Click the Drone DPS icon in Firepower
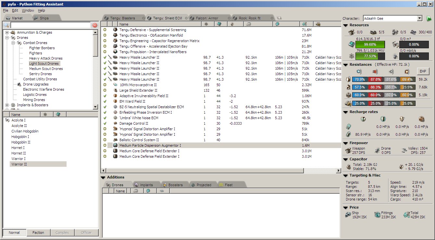435x240 pixels. coord(378,150)
